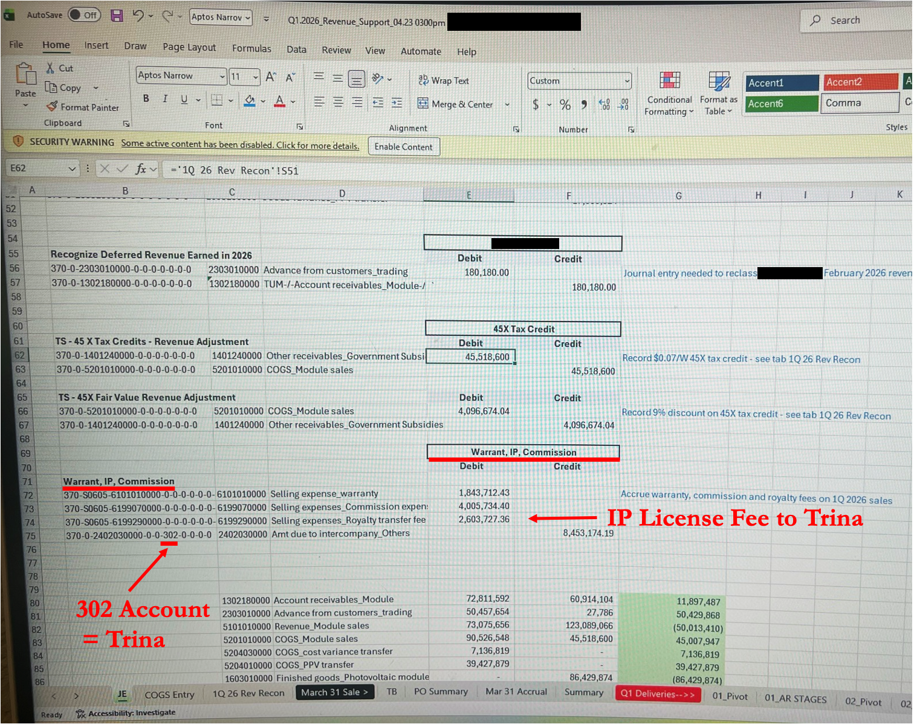Expand the Aptos Narrow font name dropdown

click(222, 76)
